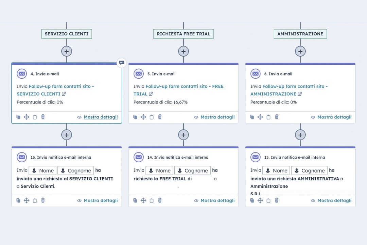Click Cognome token in action 14

(x=192, y=170)
